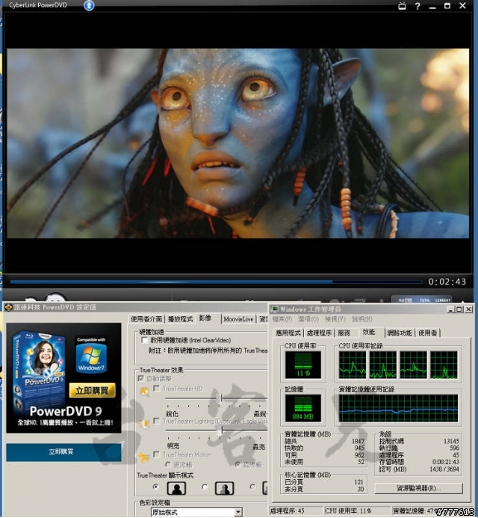
Task: Open the 色彩設定檔 dropdown arrow
Action: click(238, 512)
